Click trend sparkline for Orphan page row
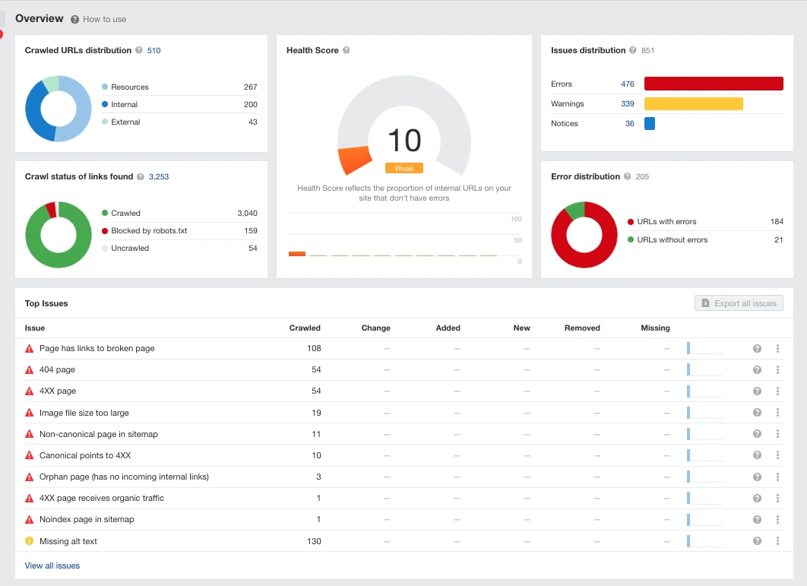807x586 pixels. [x=705, y=477]
